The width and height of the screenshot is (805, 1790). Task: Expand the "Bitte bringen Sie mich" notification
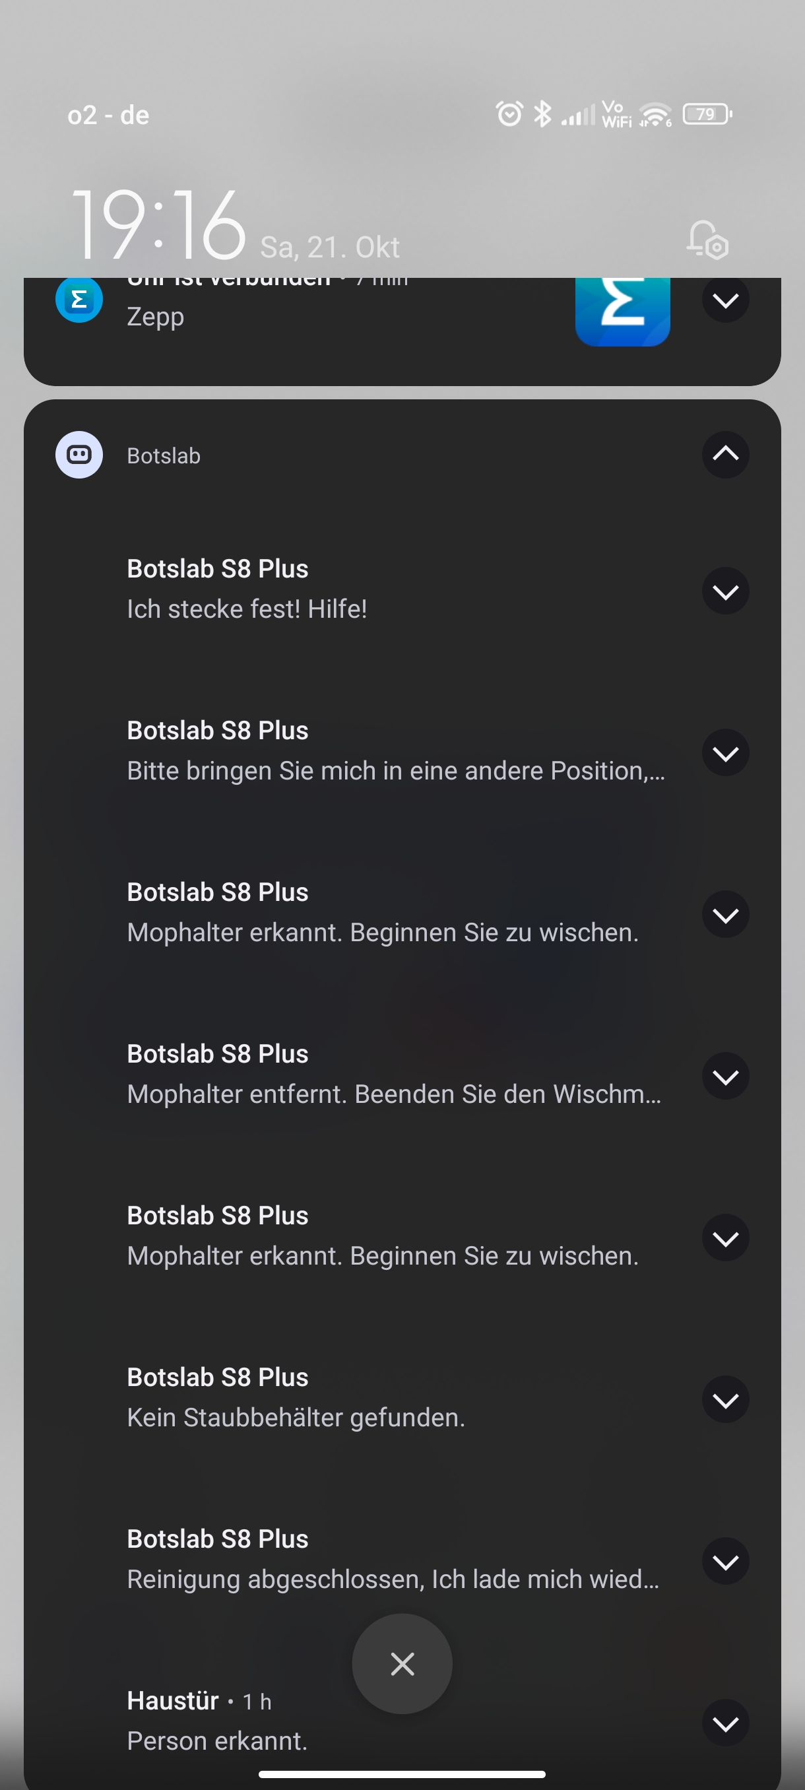[x=725, y=752]
